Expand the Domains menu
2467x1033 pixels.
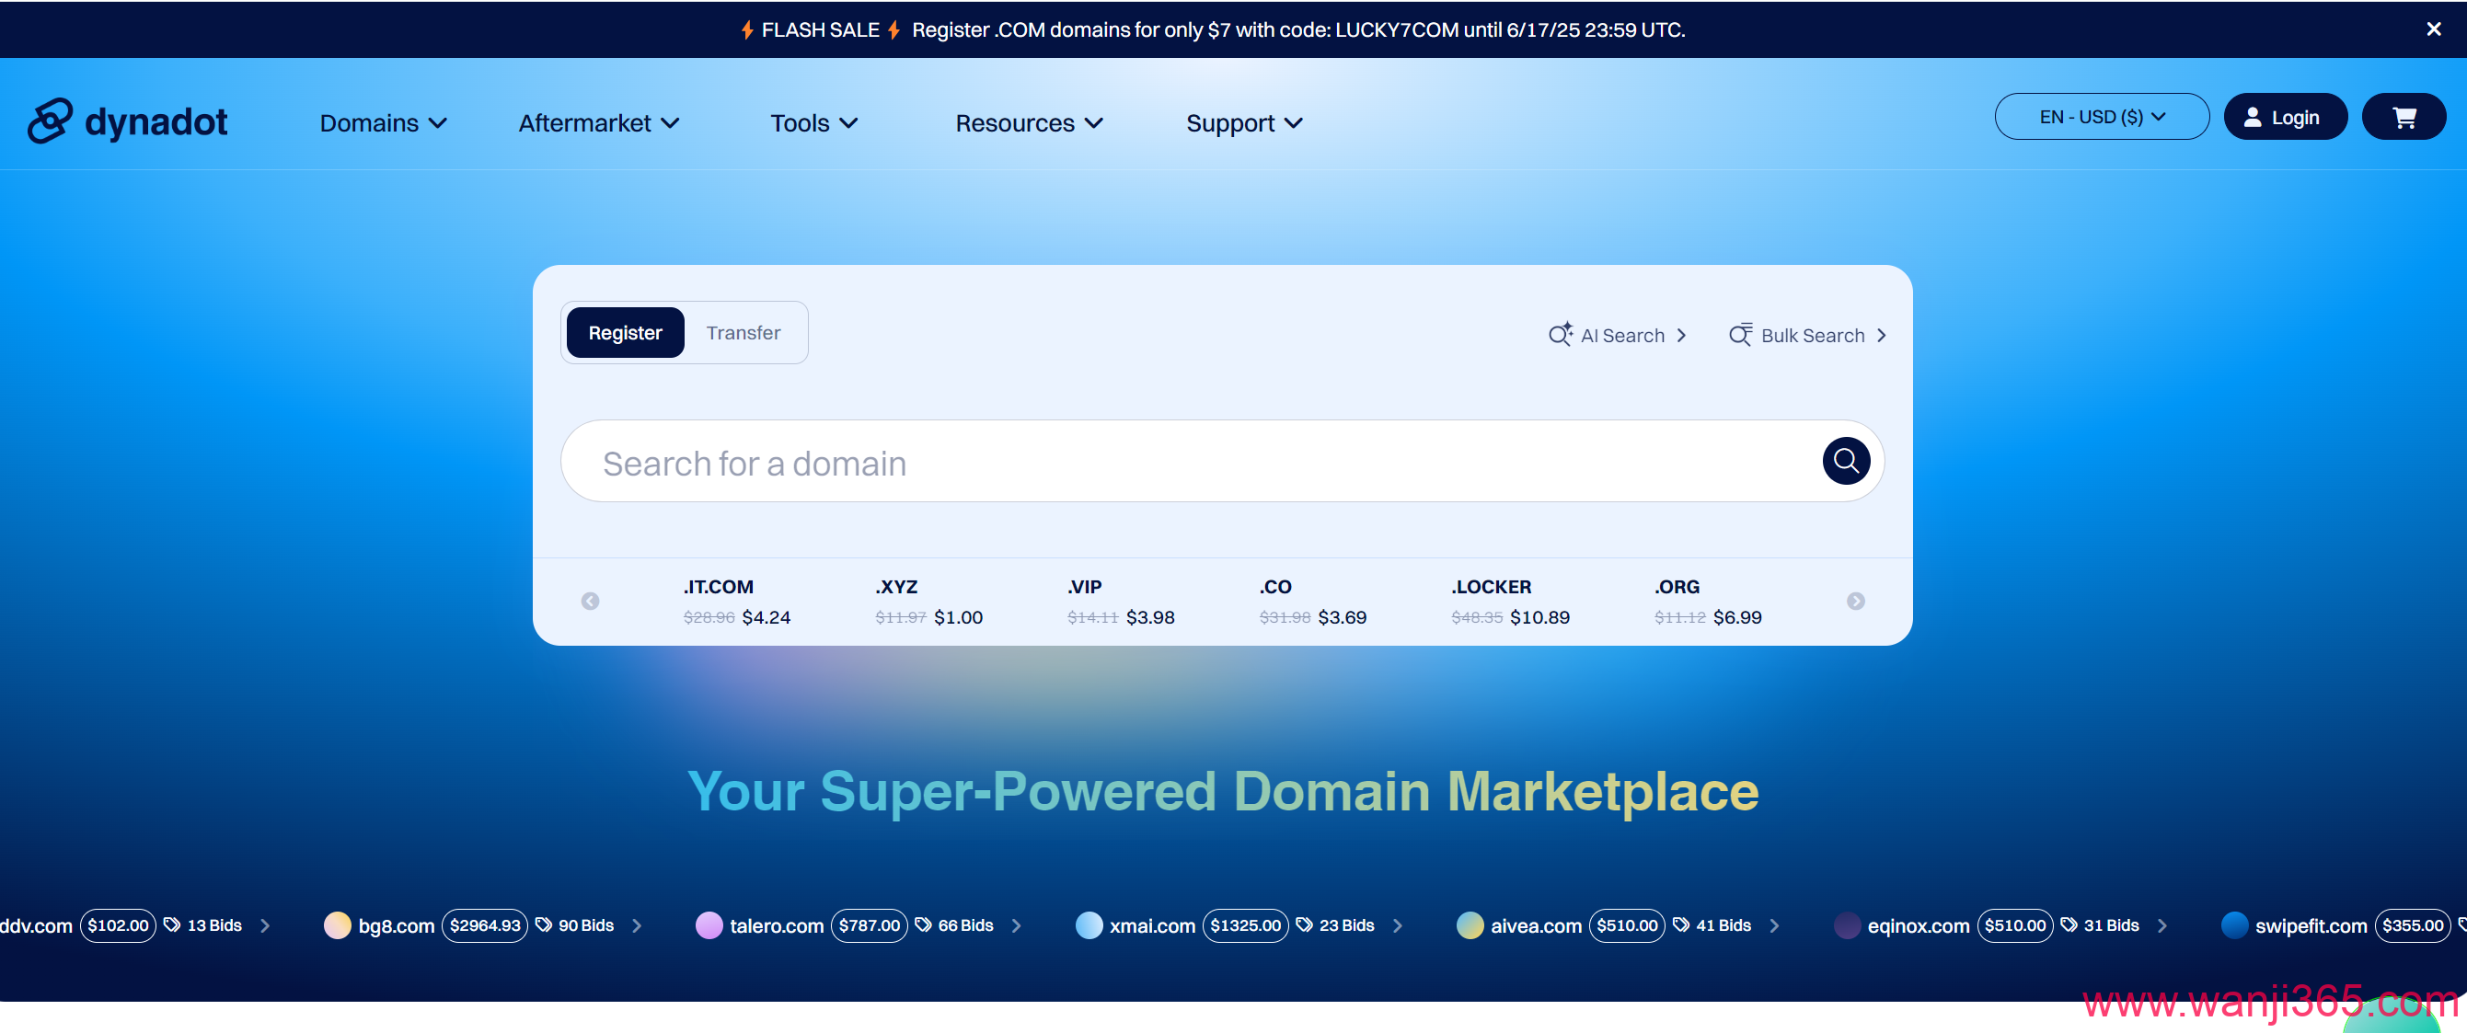[x=383, y=122]
